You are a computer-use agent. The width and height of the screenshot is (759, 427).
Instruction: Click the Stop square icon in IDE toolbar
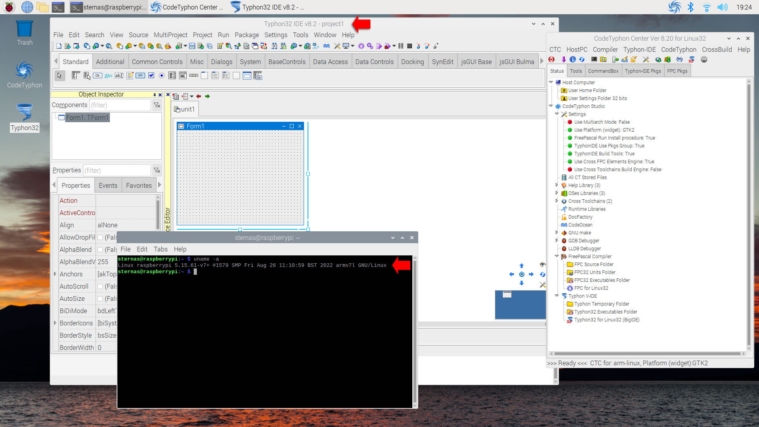(x=410, y=46)
